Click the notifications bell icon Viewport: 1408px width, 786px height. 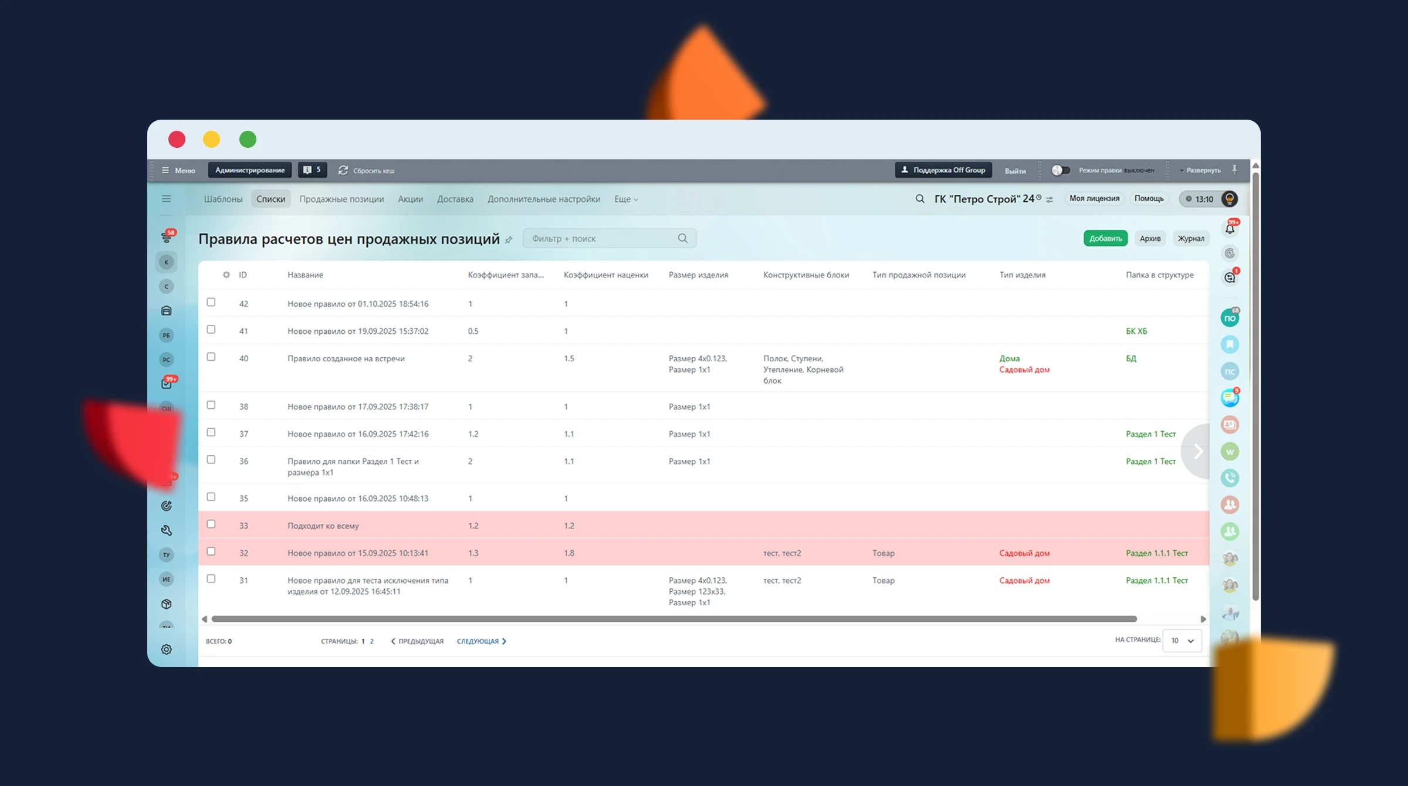tap(1230, 229)
